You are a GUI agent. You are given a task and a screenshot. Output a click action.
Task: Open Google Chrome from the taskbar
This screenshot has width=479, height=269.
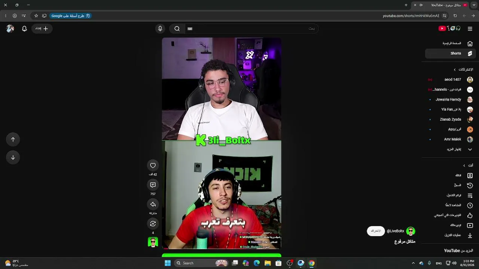(312, 263)
